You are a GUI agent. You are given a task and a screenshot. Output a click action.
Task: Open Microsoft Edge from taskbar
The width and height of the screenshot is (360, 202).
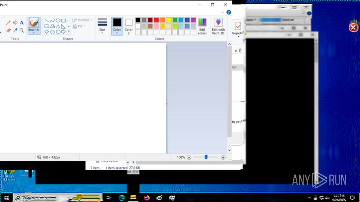pos(122,198)
